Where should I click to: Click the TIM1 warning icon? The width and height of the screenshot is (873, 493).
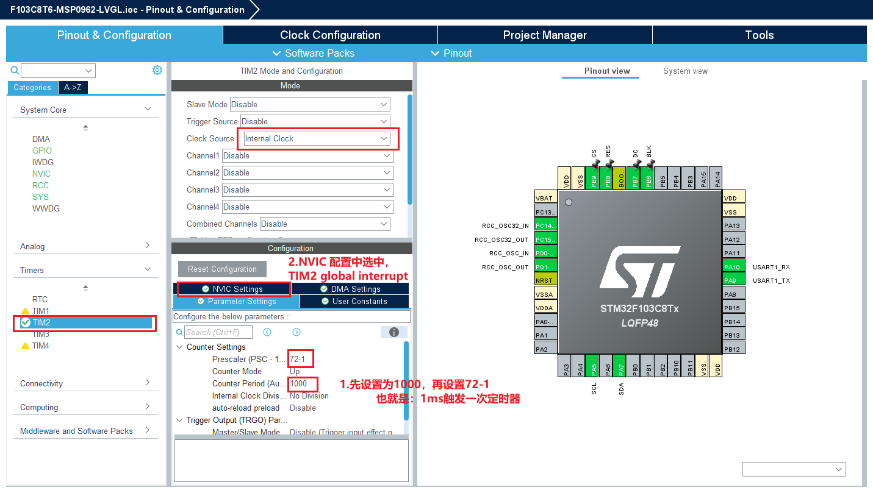[x=25, y=311]
